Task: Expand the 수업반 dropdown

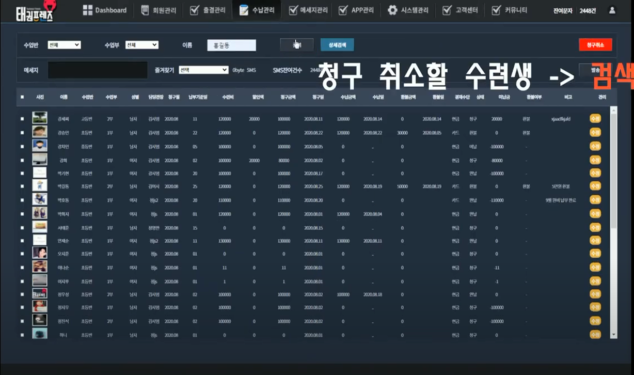Action: [x=64, y=45]
